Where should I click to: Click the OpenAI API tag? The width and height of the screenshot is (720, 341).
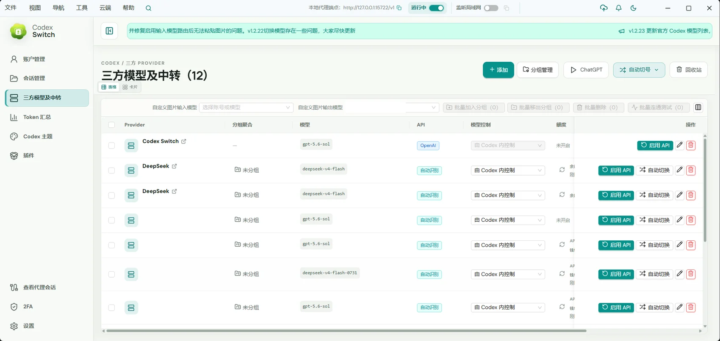[x=428, y=146]
